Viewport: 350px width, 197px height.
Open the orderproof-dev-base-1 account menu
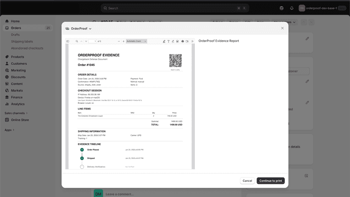(x=323, y=8)
